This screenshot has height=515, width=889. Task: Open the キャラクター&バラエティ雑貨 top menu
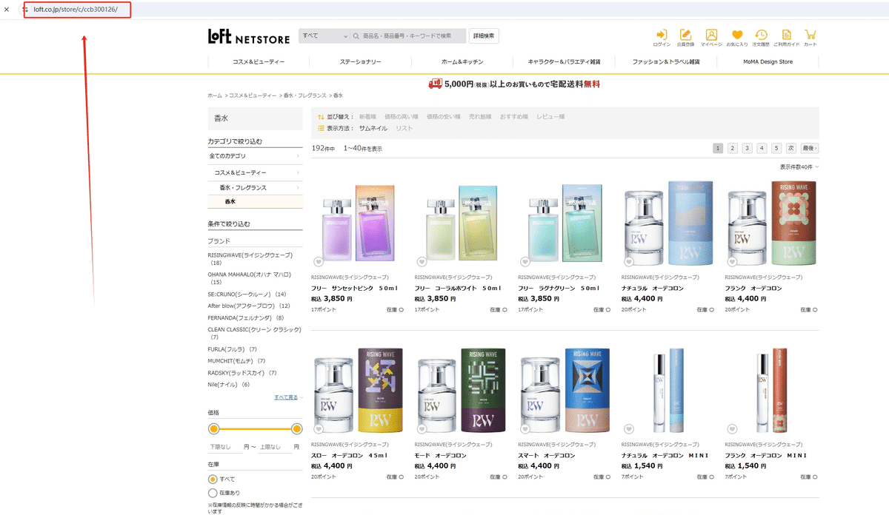pos(565,62)
